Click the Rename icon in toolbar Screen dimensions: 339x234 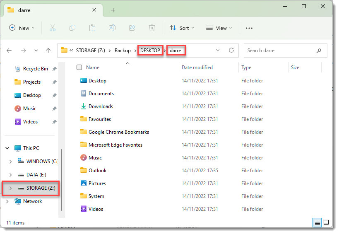(112, 28)
